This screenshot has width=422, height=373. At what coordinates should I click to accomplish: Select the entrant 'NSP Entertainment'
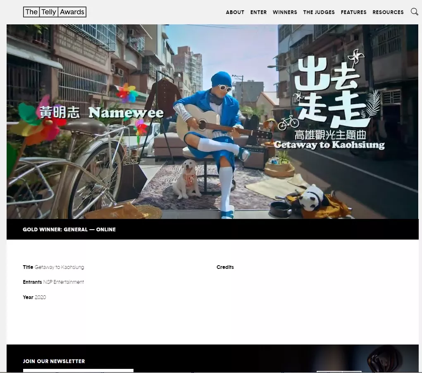pos(64,282)
